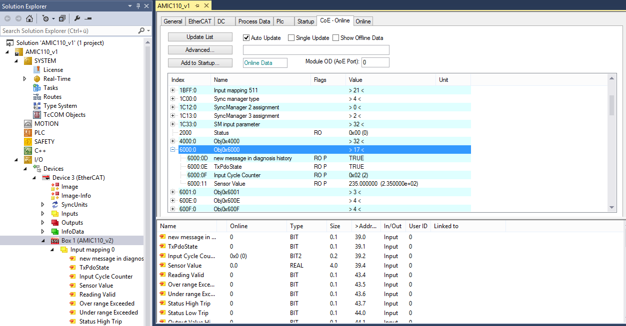Click the Collapse All icon in Solution Explorer
This screenshot has width=626, height=326.
pos(62,18)
